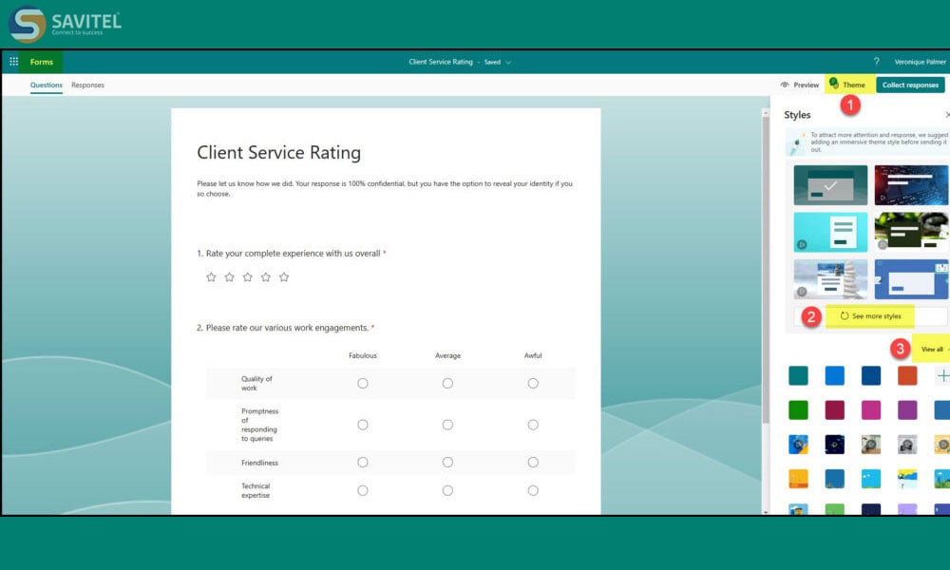Close the Styles panel

click(947, 115)
